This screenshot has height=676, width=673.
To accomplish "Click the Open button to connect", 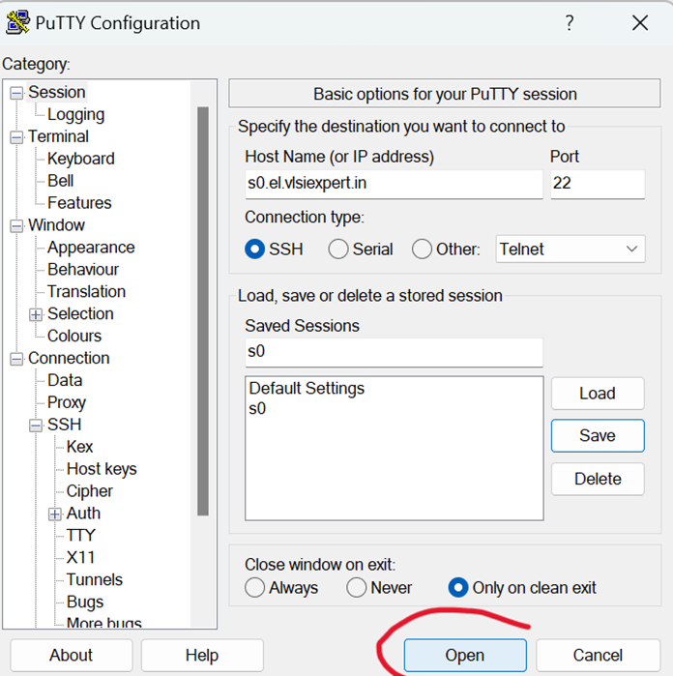I will pyautogui.click(x=465, y=656).
